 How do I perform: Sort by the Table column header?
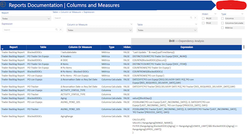pyautogui.click(x=43, y=47)
